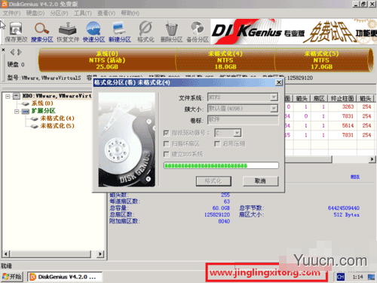The width and height of the screenshot is (377, 283).
Task: Click the partition table's scroll-right arrow
Action: [x=372, y=159]
